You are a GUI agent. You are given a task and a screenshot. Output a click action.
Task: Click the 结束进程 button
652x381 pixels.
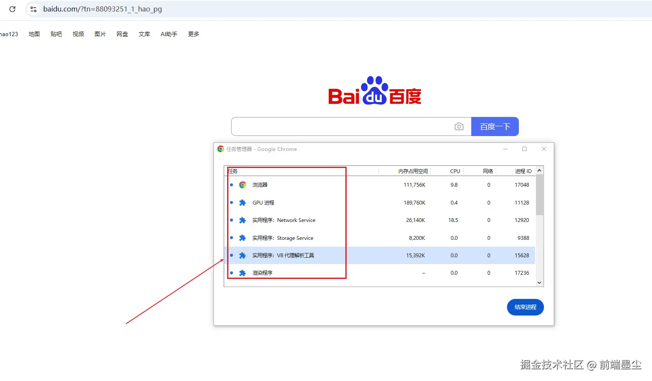coord(525,307)
